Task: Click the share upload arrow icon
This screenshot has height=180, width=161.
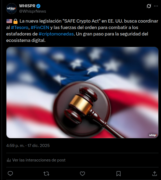Action: [x=155, y=174]
